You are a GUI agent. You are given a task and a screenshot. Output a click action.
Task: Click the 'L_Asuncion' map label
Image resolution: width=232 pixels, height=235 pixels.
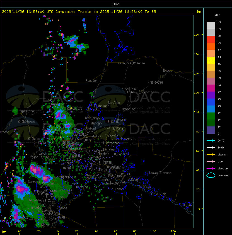tap(127, 109)
